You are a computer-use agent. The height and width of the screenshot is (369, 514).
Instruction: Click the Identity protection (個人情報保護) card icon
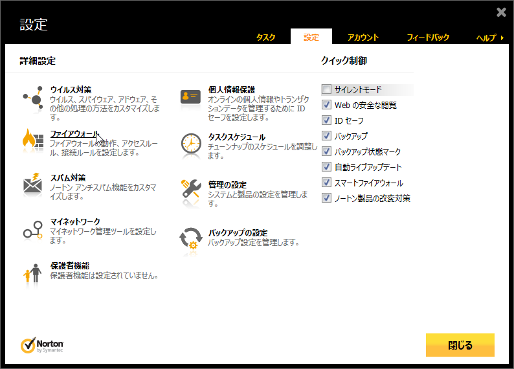[x=191, y=97]
